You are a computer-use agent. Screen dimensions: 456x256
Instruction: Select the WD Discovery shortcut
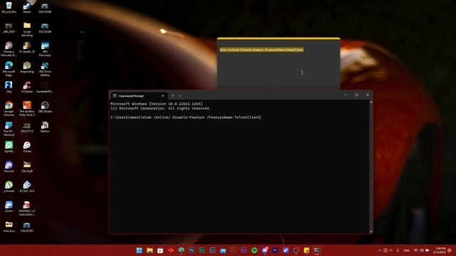pos(45,49)
